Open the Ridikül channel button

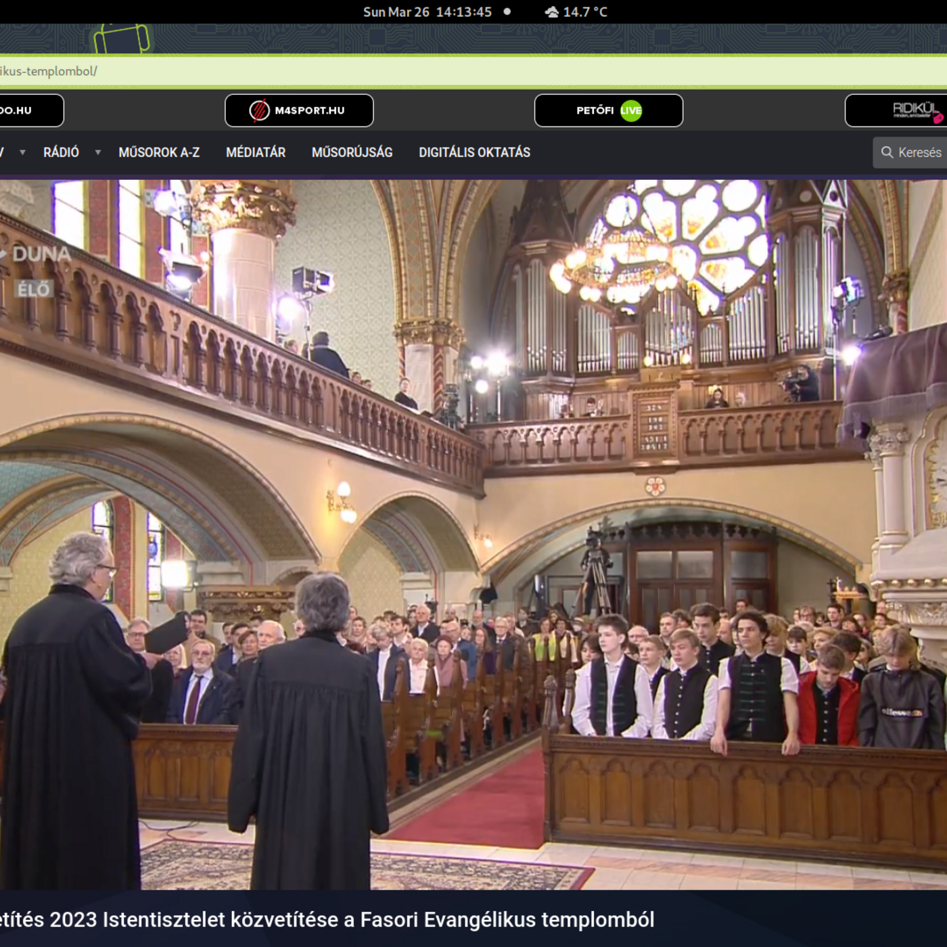[x=896, y=110]
